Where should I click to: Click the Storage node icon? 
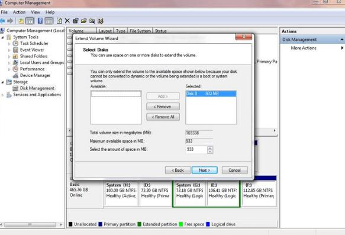[x=9, y=82]
